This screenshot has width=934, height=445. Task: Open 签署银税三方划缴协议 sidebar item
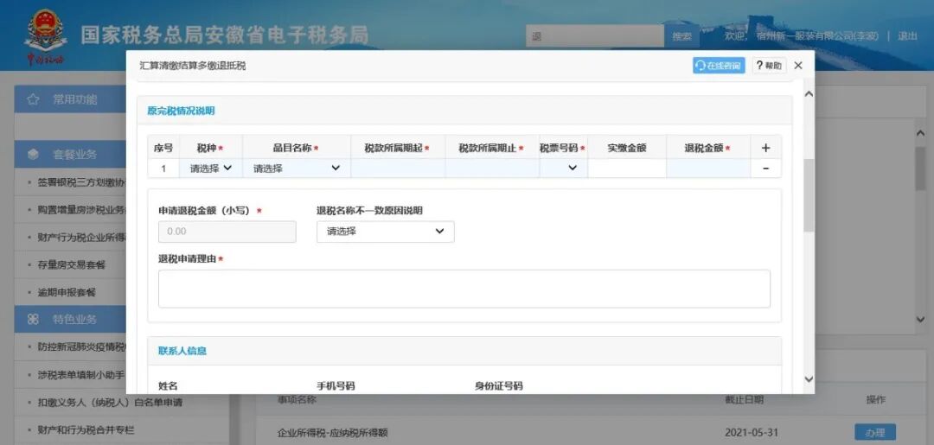coord(81,182)
